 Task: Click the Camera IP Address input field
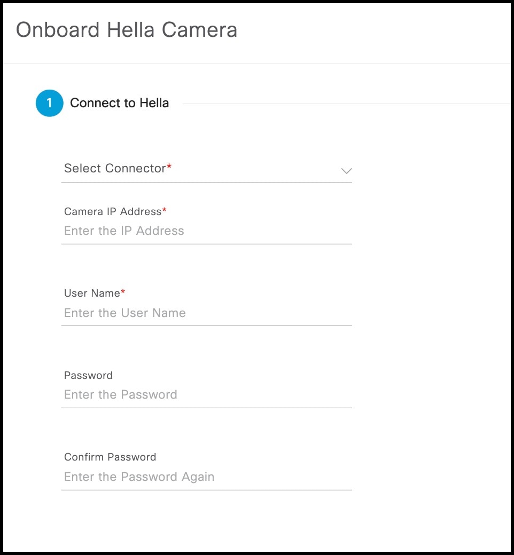coord(207,231)
